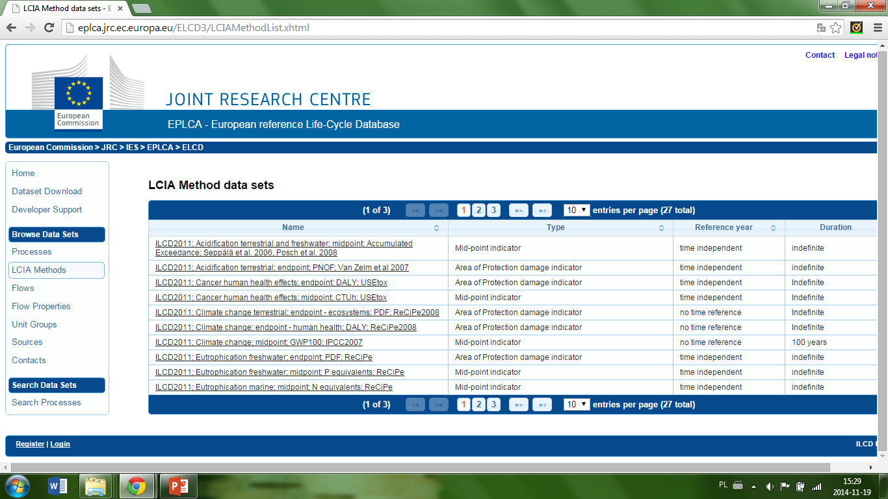Click the network signal tray icon
The image size is (888, 499).
tap(816, 486)
